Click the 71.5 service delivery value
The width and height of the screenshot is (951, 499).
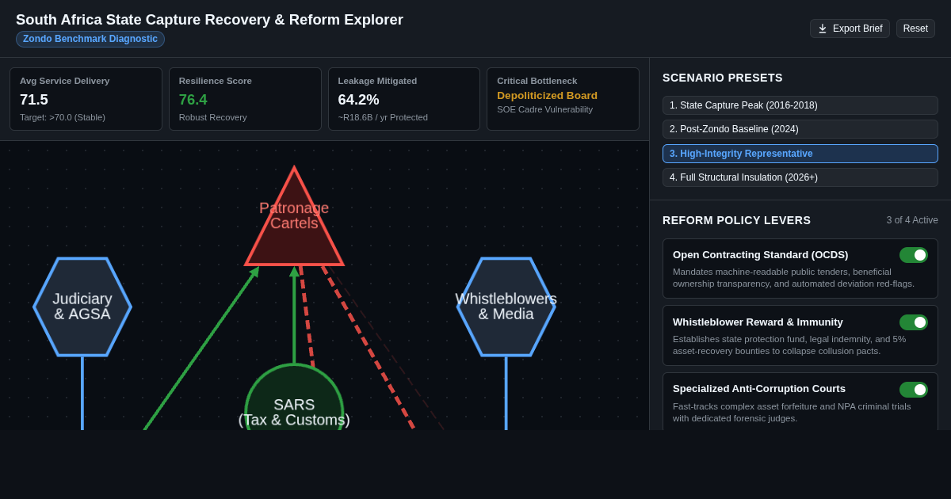pyautogui.click(x=34, y=100)
